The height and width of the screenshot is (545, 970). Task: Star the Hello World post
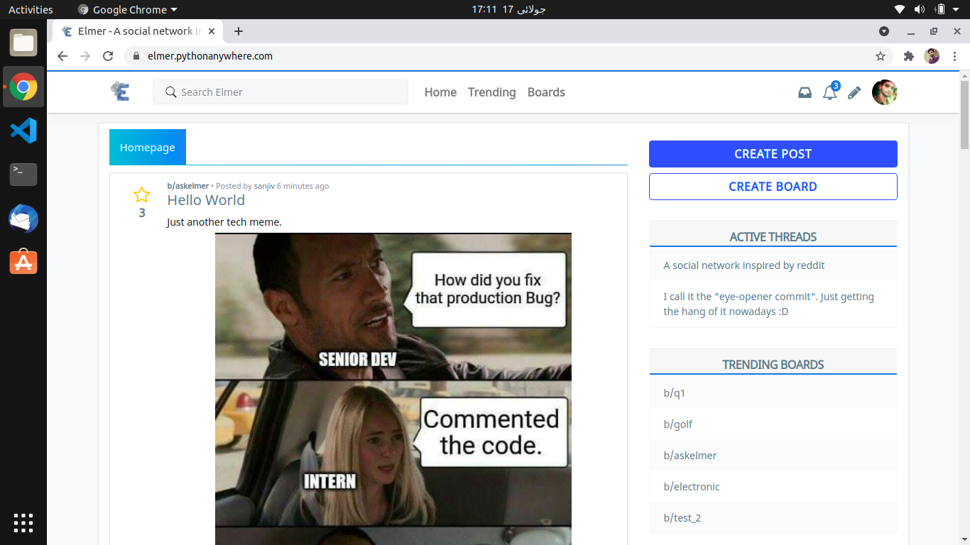pos(142,194)
